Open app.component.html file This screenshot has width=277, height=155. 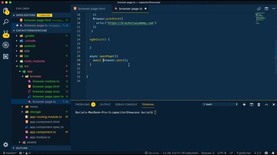(x=45, y=122)
